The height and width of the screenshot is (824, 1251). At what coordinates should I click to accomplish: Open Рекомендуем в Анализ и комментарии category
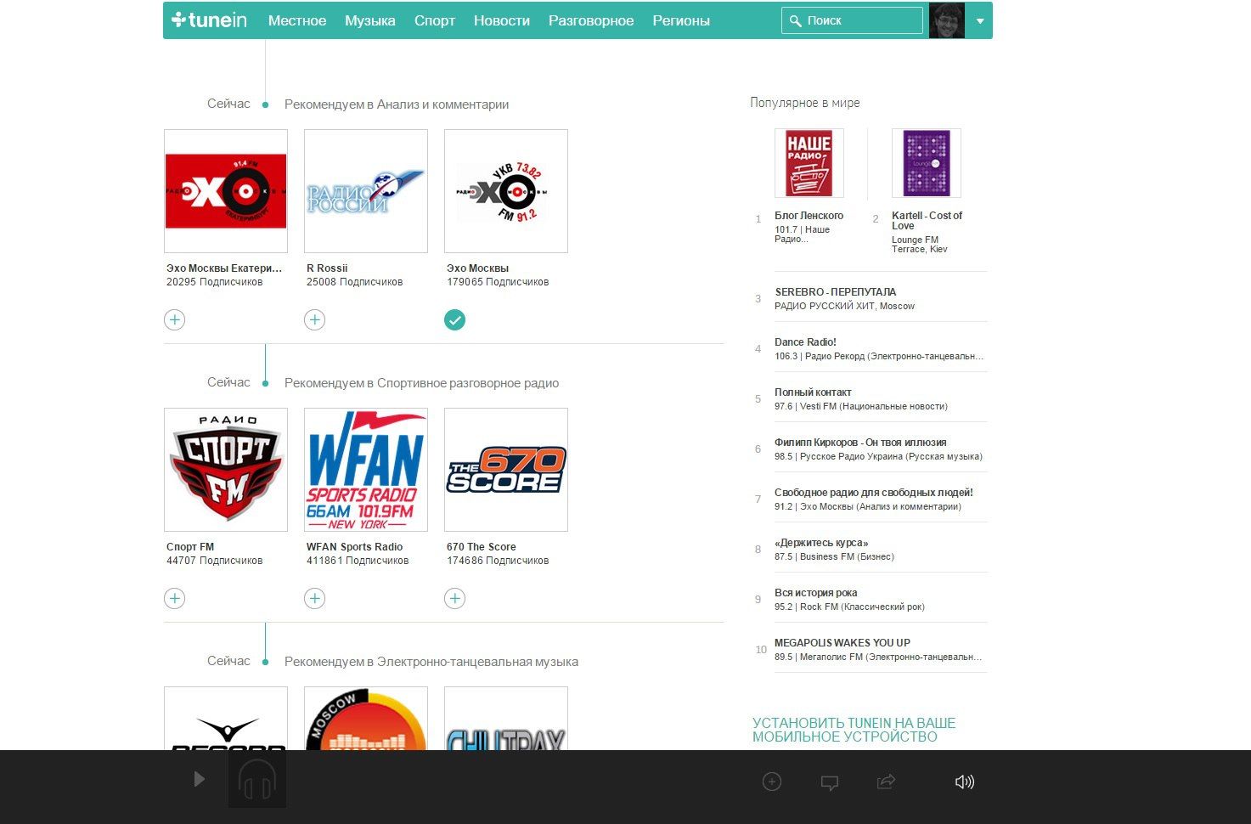(x=397, y=104)
